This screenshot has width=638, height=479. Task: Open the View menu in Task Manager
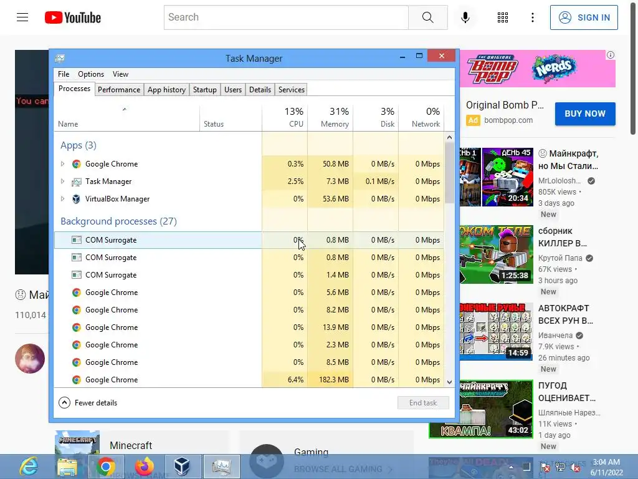120,74
